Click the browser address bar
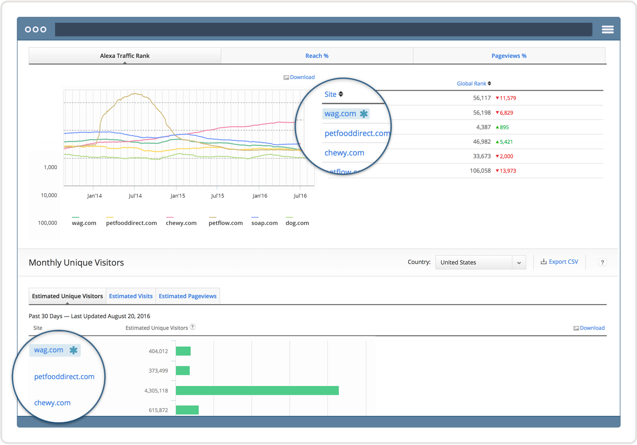Viewport: 637px width, 445px height. [324, 30]
